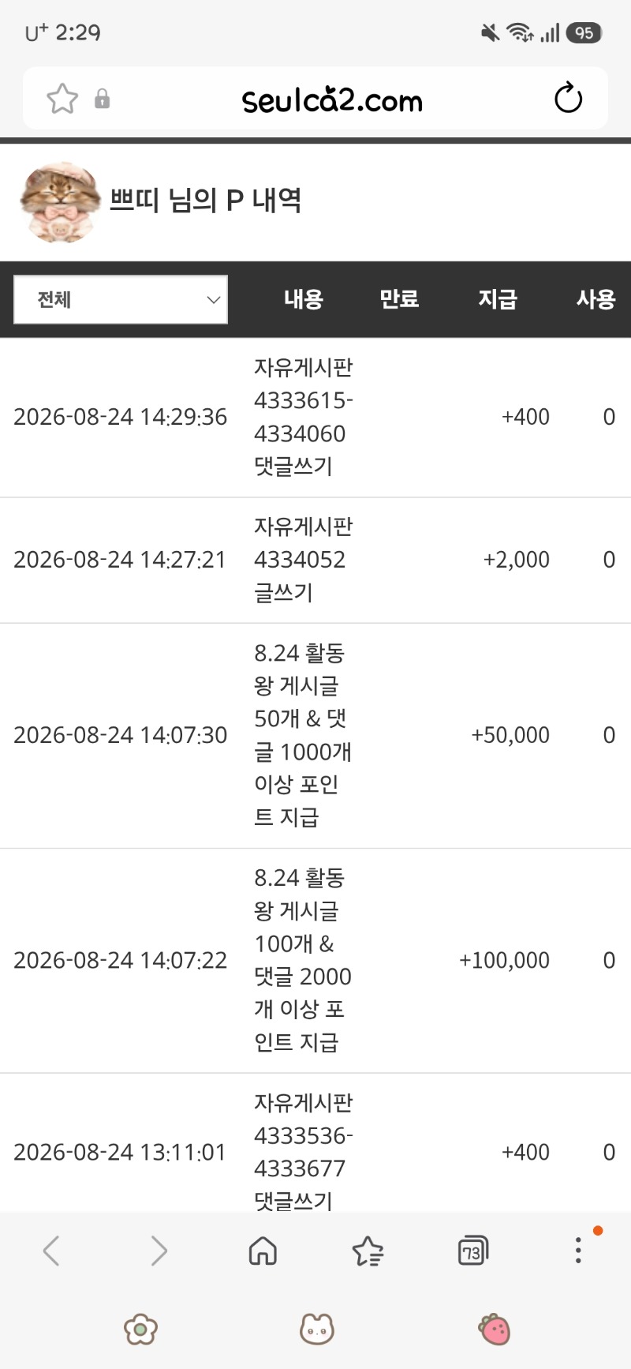631x1369 pixels.
Task: Reload the page with refresh icon
Action: 568,99
